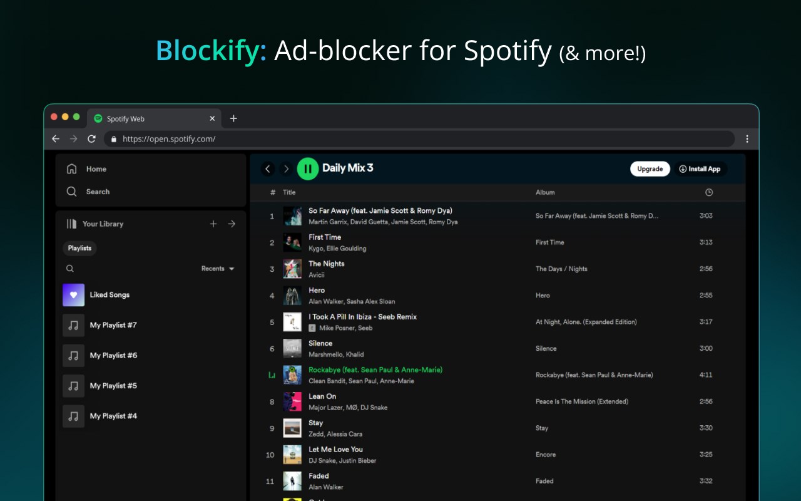Open browser three-dot menu
Image resolution: width=801 pixels, height=501 pixels.
tap(747, 139)
